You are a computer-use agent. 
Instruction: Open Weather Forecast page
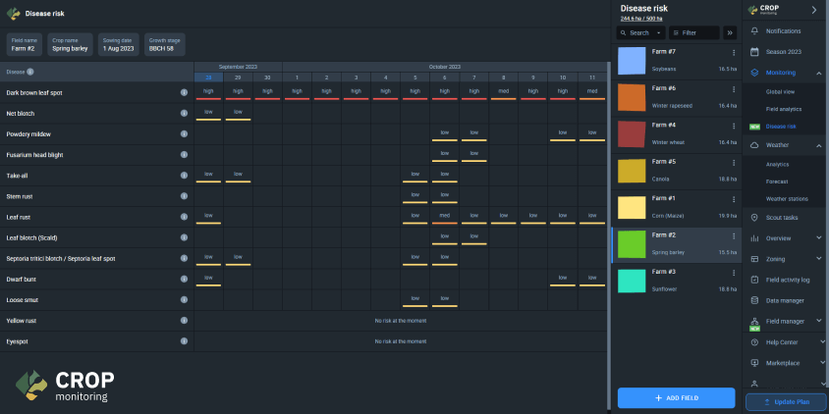(777, 181)
